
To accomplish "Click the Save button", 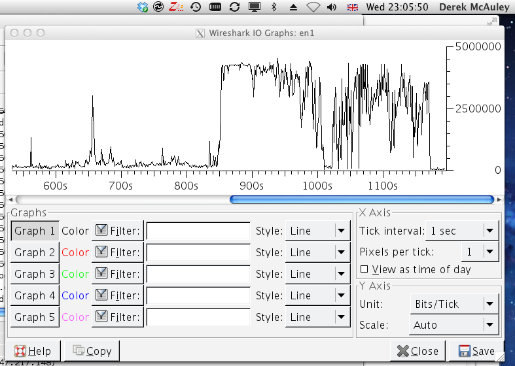I will click(476, 351).
